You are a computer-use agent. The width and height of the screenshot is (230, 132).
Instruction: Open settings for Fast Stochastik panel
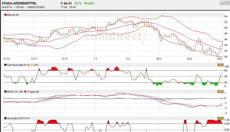click(x=219, y=65)
